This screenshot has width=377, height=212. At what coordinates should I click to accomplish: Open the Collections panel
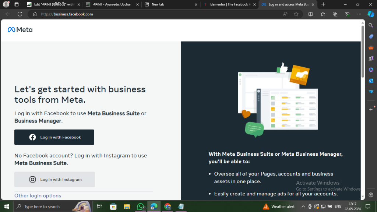point(335,14)
